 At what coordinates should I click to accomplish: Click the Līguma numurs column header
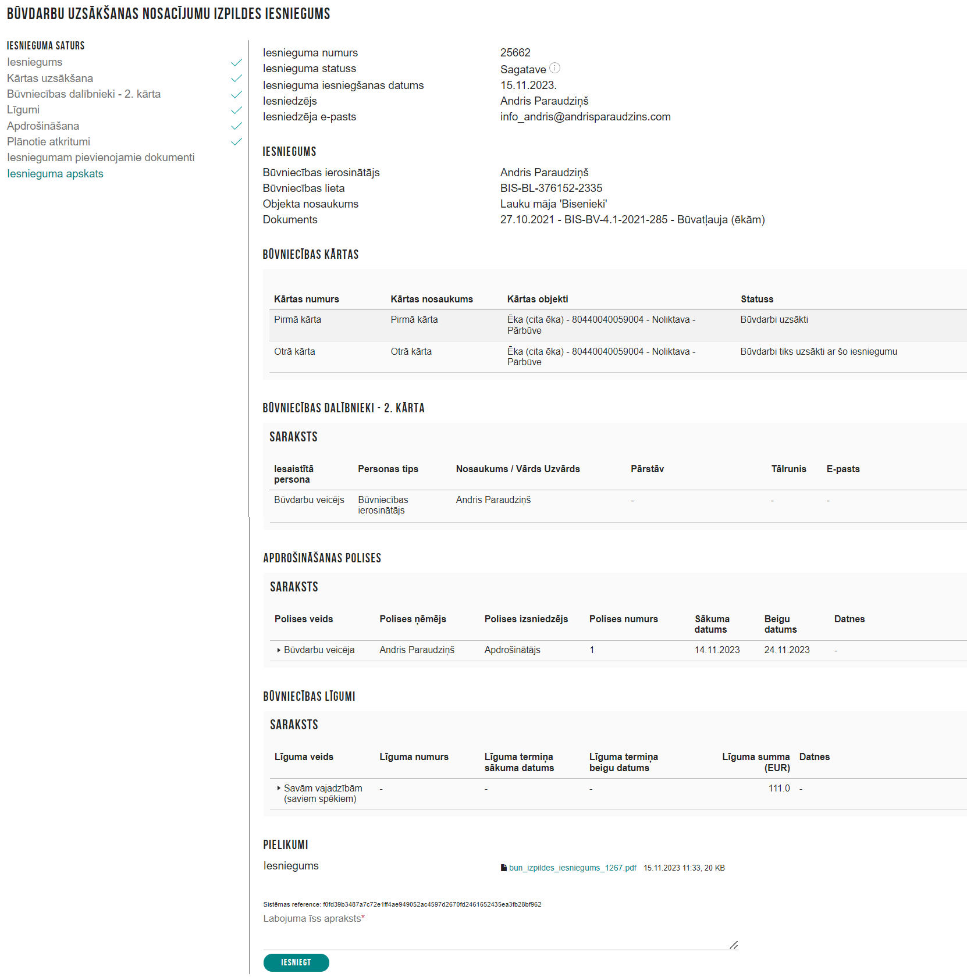(x=414, y=757)
